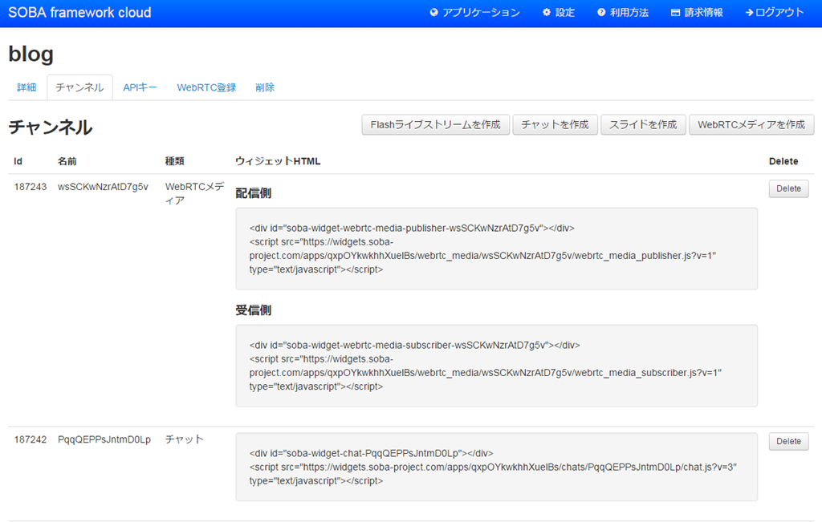
Task: Open the 利用方法 navigation text
Action: pos(629,13)
